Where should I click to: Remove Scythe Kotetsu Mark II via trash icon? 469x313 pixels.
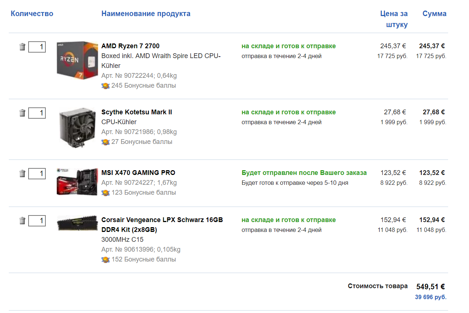[22, 113]
